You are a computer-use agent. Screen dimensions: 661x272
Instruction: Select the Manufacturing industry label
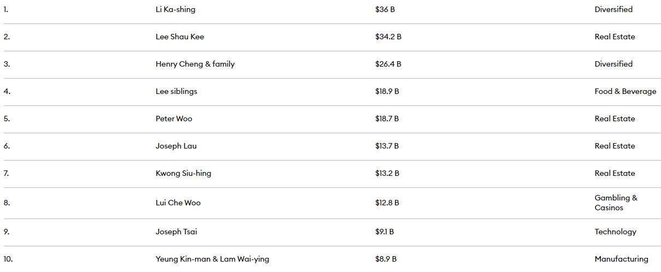[621, 259]
